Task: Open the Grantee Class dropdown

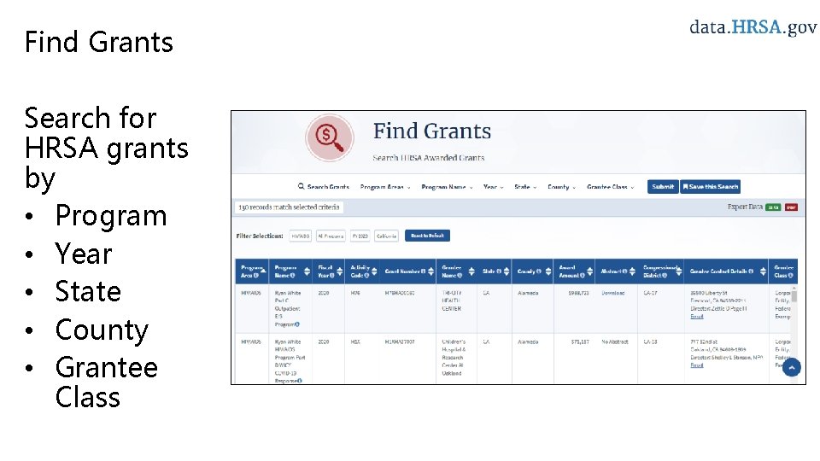Action: 610,187
